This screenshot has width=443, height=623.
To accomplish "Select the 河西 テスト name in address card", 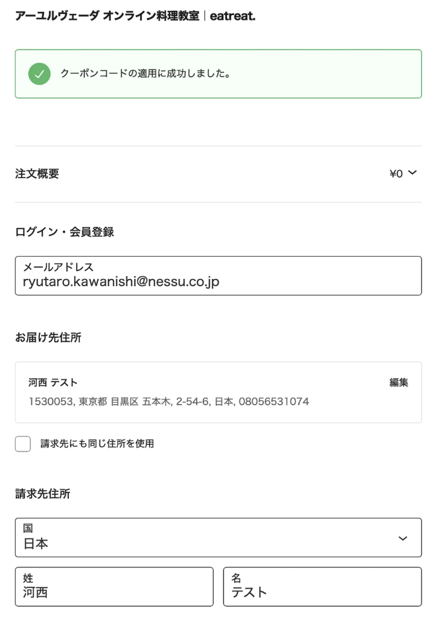I will 53,382.
